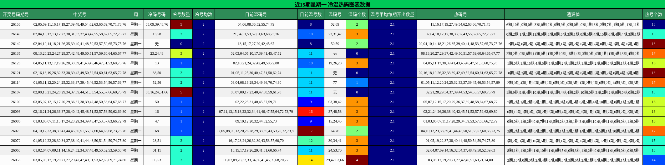Image resolution: width=665 pixels, height=165 pixels.
Task: Click the title 近15期星期一 冷温热码图表数据
Action: point(332,4)
